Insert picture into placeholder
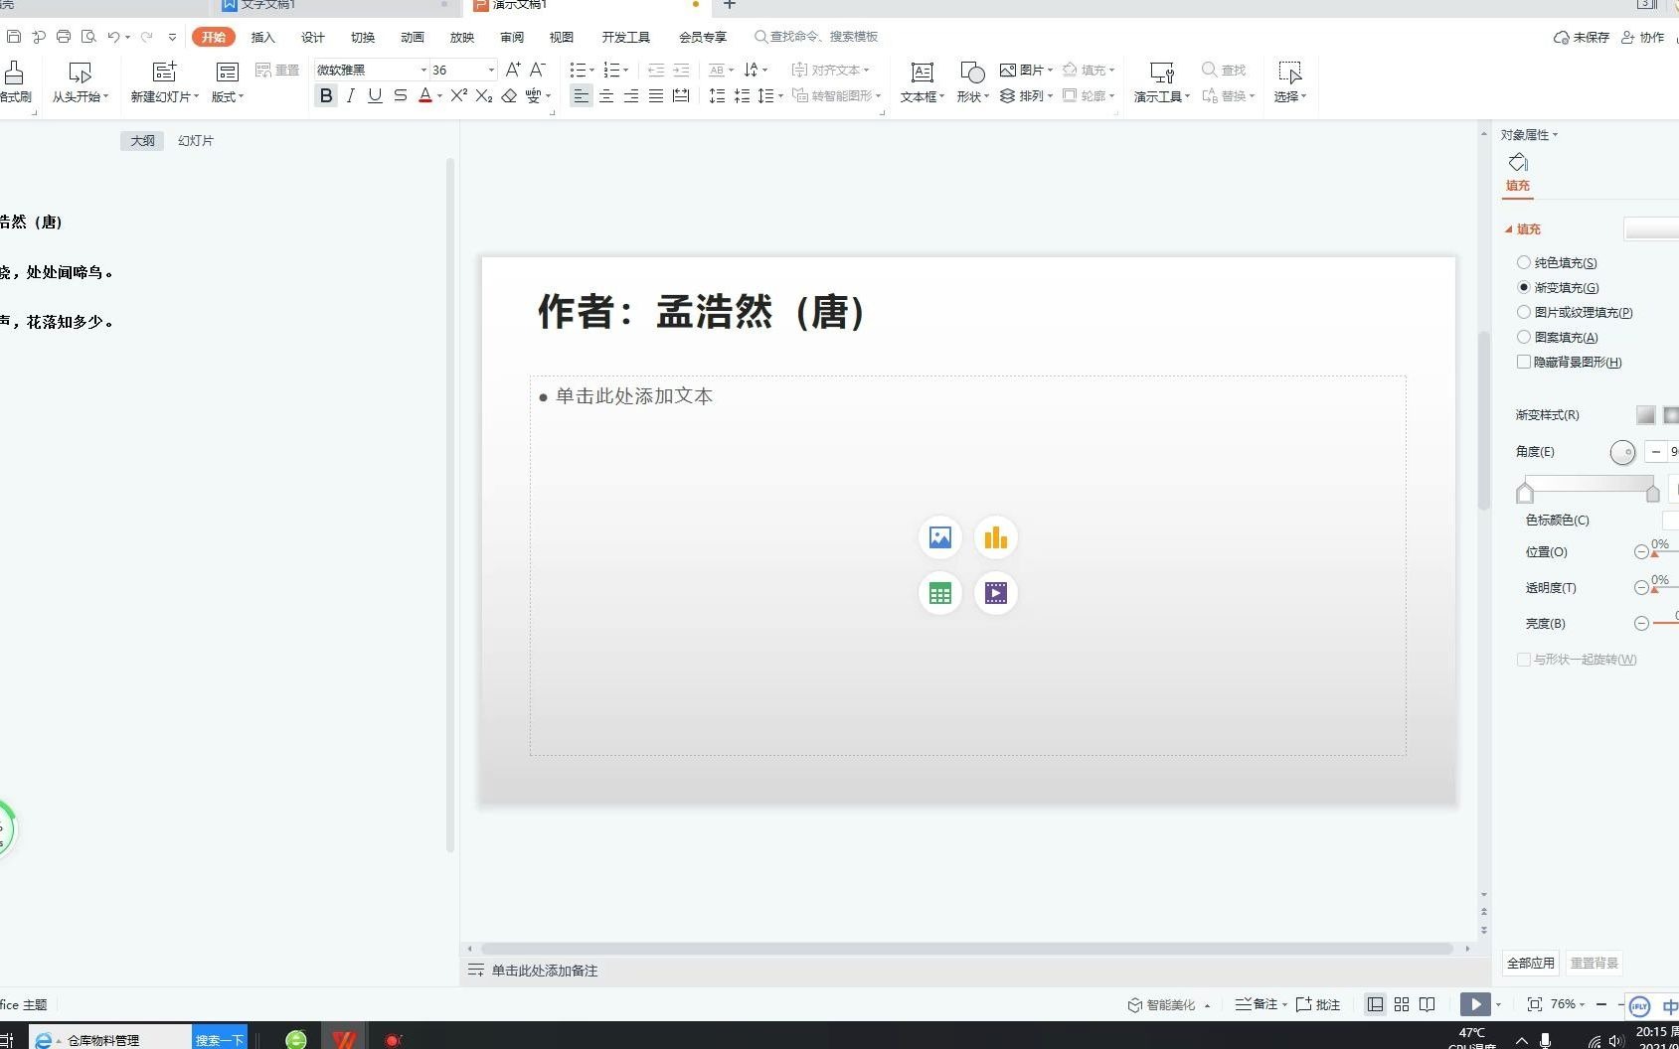This screenshot has width=1679, height=1049. point(939,537)
